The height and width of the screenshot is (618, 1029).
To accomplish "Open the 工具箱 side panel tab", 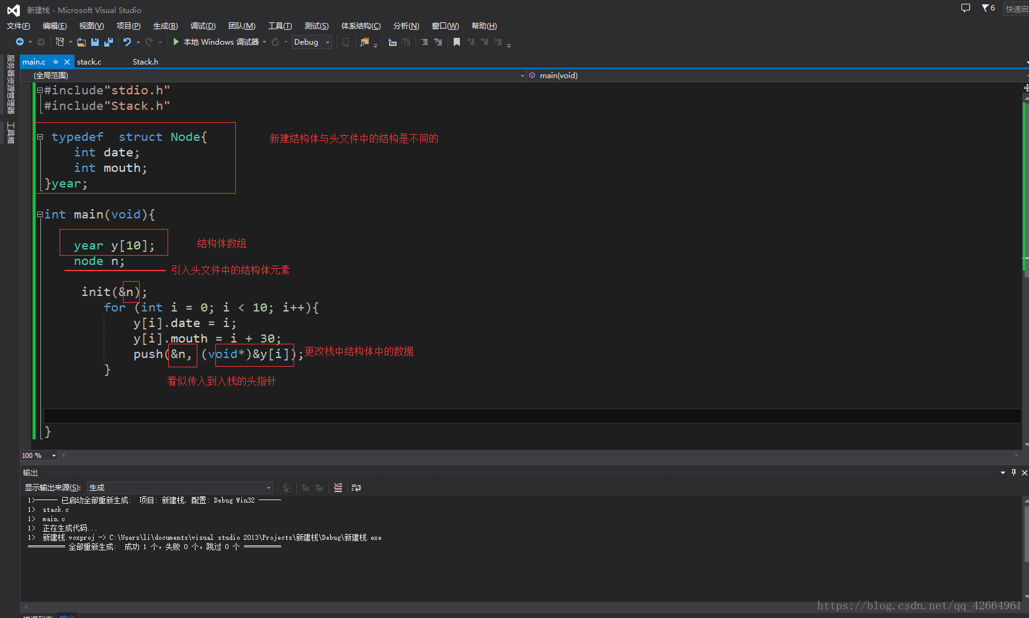I will (11, 132).
